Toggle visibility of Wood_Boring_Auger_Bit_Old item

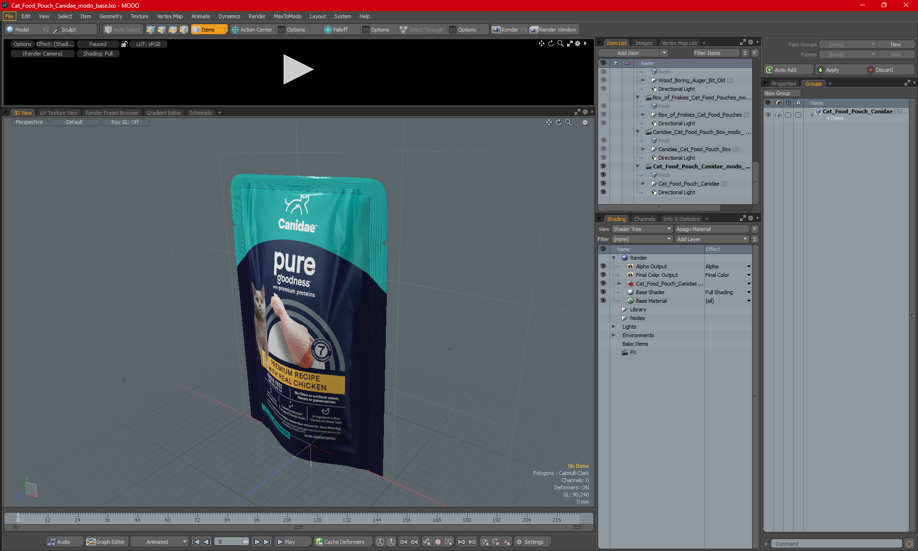[x=603, y=80]
